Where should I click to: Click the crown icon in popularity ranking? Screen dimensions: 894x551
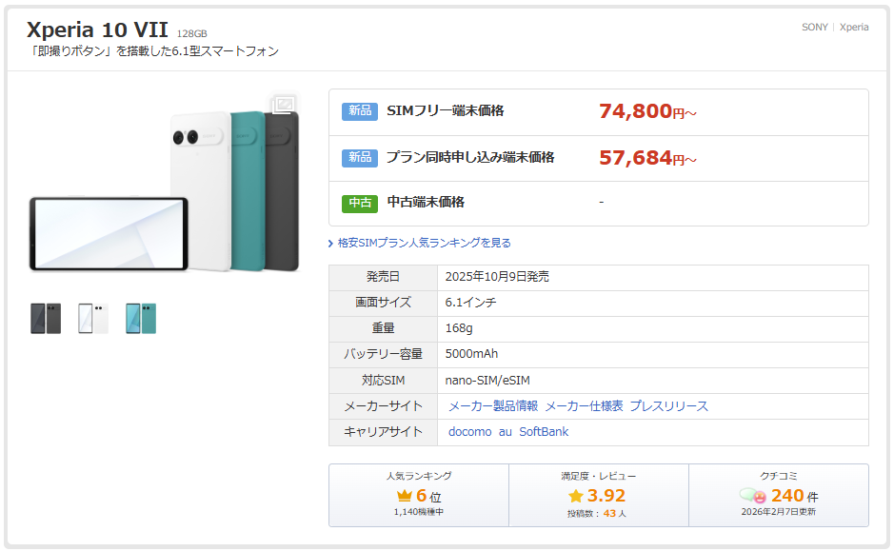click(405, 496)
